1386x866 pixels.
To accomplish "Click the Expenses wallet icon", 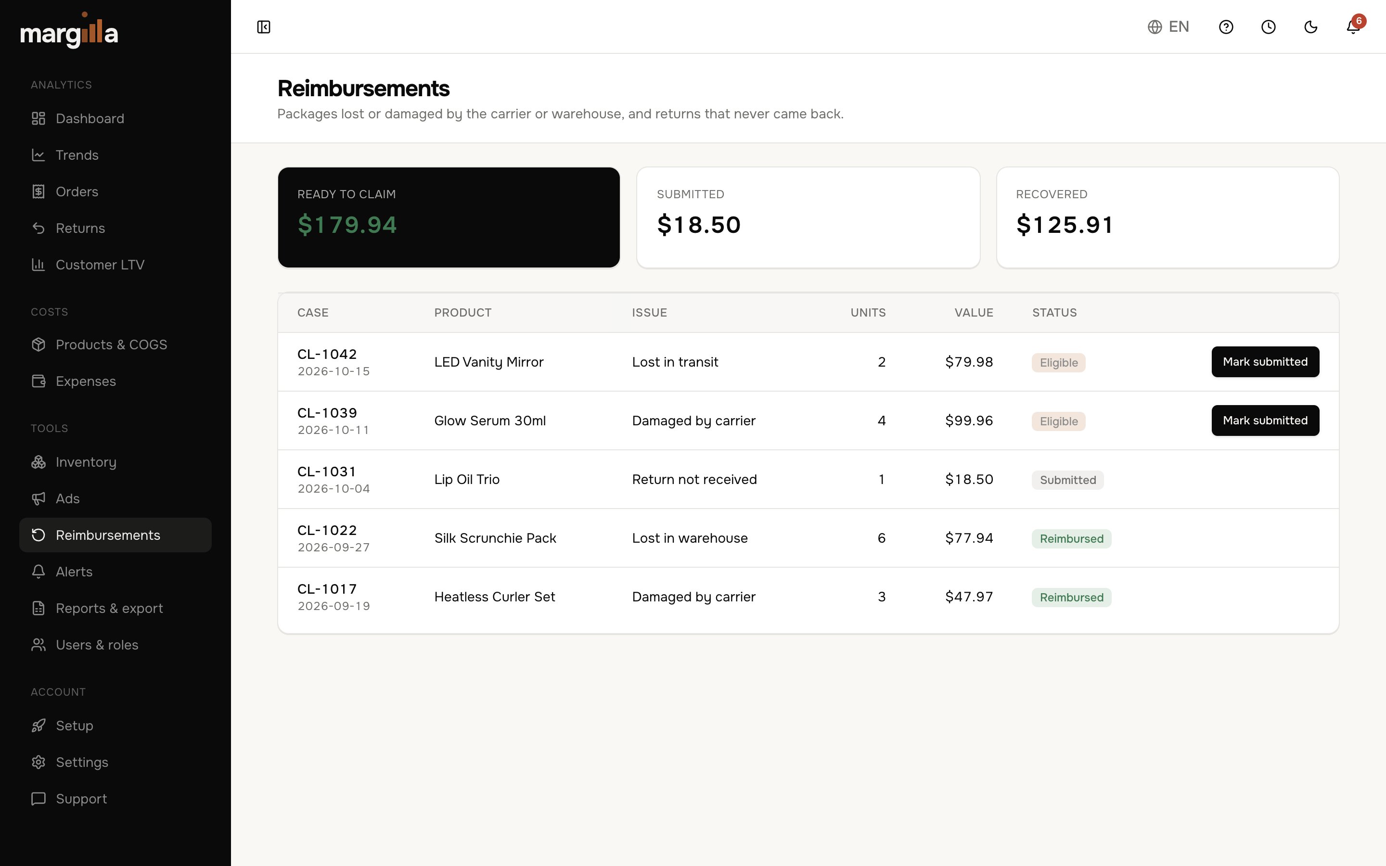I will pos(38,382).
